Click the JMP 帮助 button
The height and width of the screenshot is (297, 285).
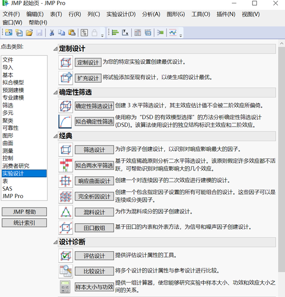click(24, 212)
